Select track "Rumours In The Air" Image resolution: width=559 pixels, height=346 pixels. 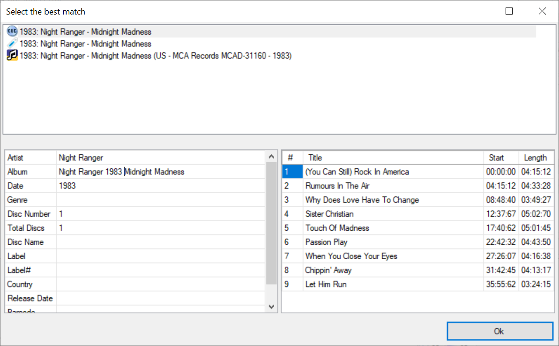(x=337, y=186)
